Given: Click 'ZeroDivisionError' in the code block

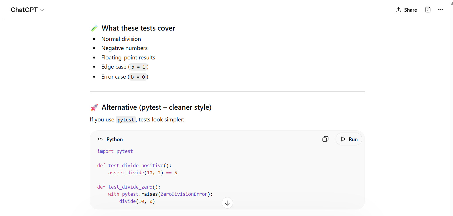Looking at the screenshot, I should 184,194.
